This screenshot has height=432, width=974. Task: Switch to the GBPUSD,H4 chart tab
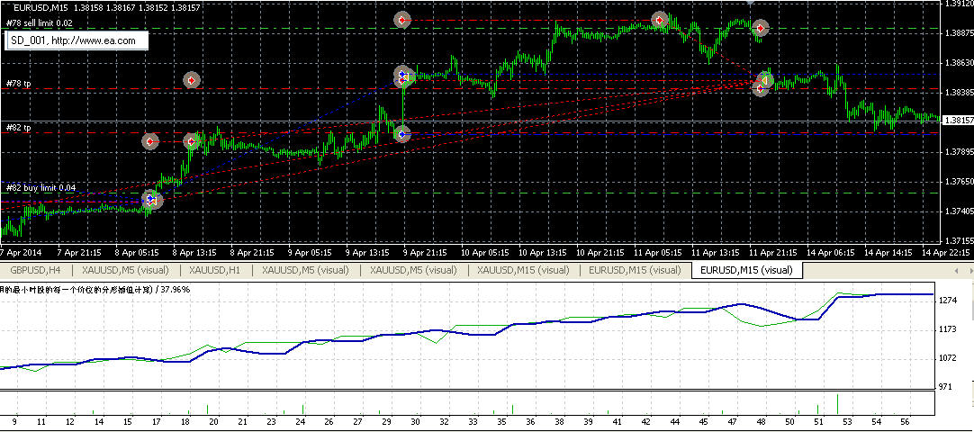(x=35, y=270)
